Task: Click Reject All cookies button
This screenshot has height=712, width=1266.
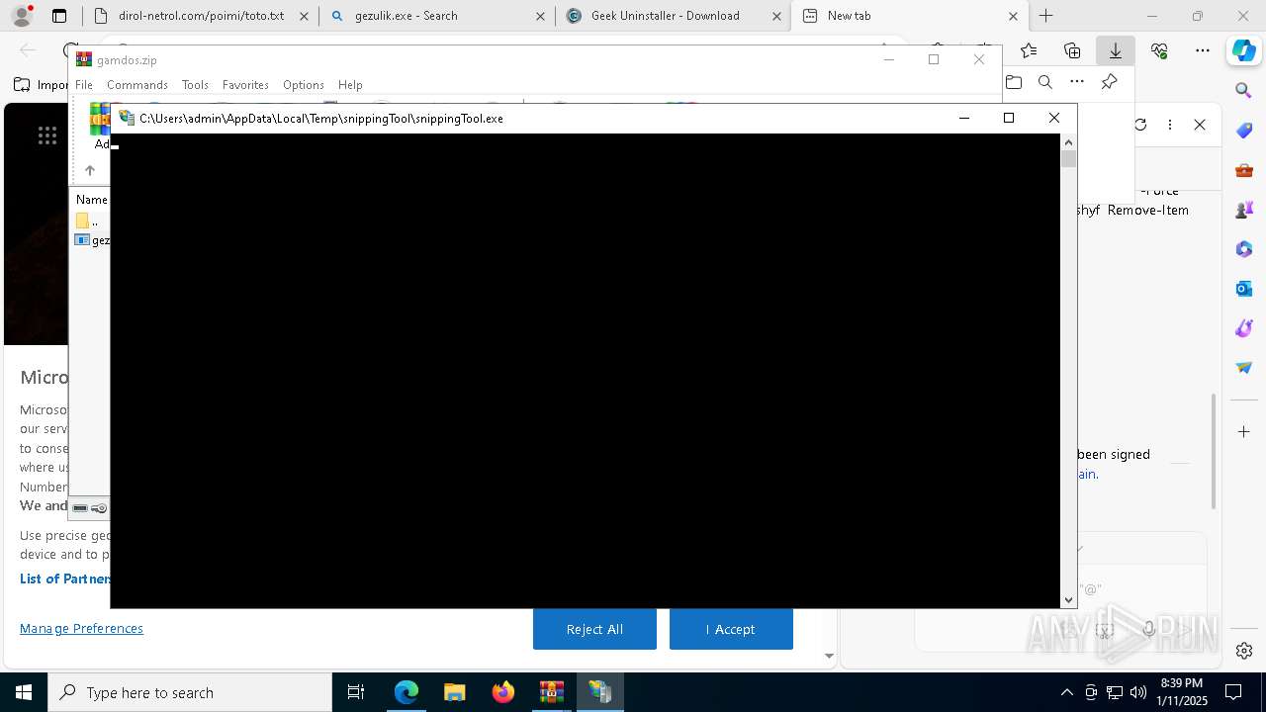Action: [594, 629]
